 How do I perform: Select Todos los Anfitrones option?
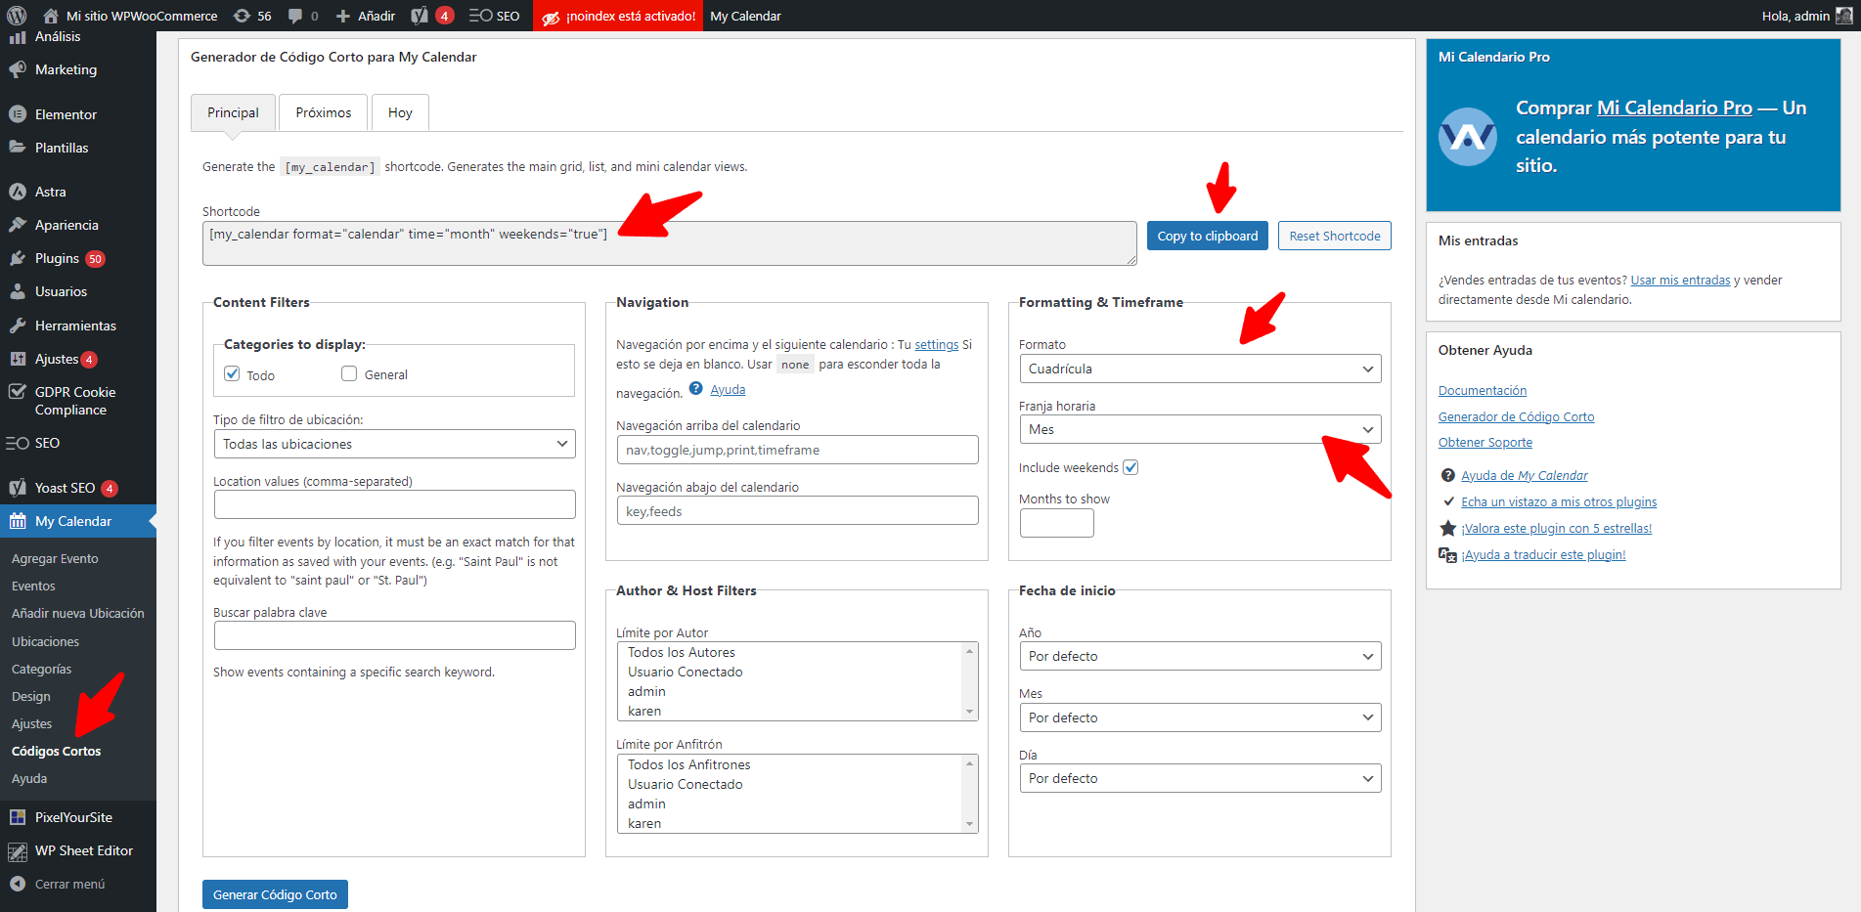688,765
